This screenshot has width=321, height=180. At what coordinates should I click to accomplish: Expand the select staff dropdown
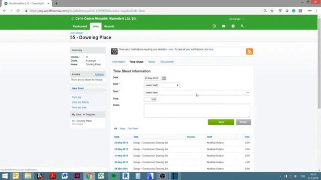point(162,85)
